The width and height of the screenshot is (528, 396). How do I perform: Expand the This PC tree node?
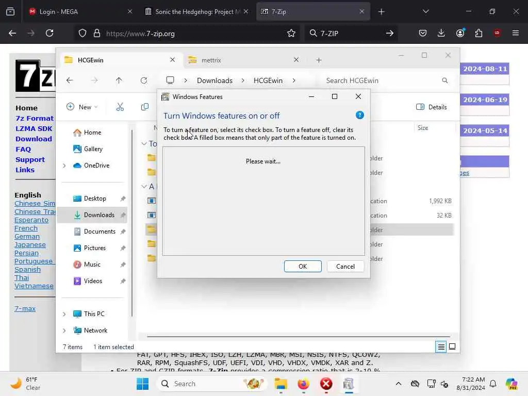coord(64,314)
